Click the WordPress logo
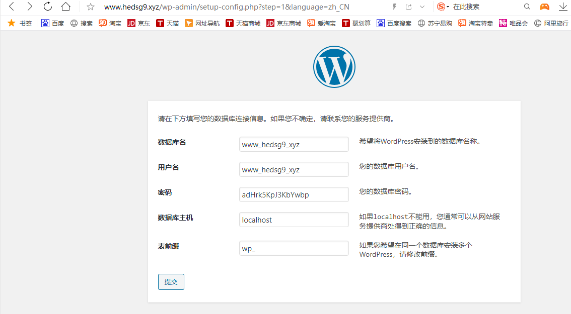The width and height of the screenshot is (571, 314). point(334,66)
